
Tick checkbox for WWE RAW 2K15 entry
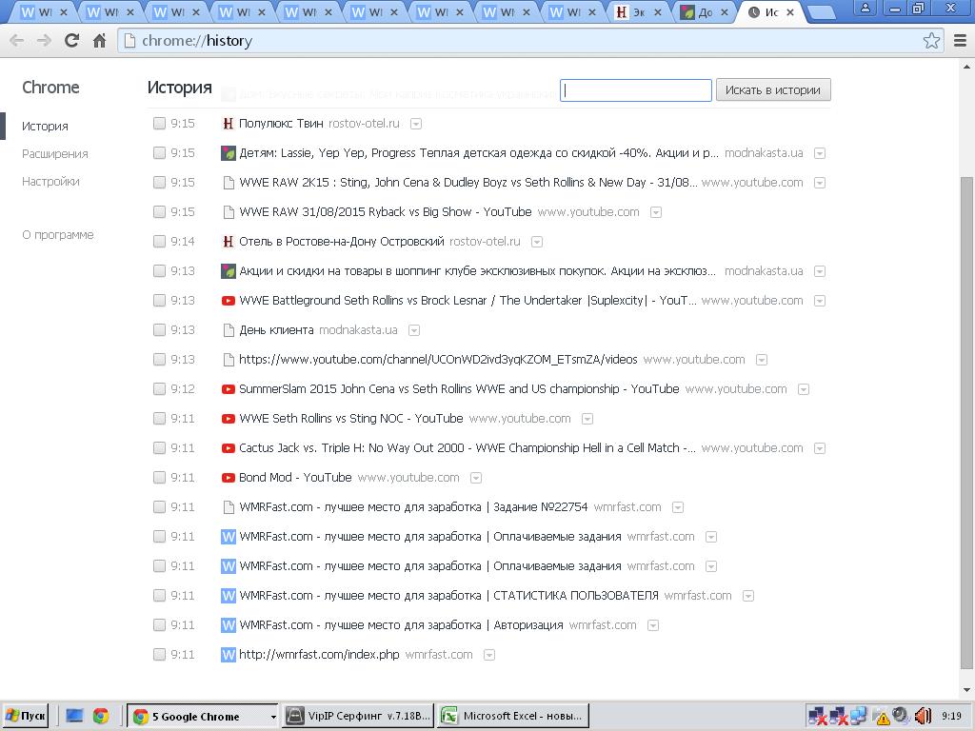[x=159, y=183]
